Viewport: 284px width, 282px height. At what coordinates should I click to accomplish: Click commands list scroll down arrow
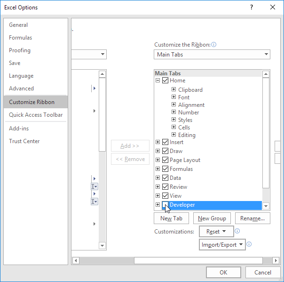coord(102,246)
